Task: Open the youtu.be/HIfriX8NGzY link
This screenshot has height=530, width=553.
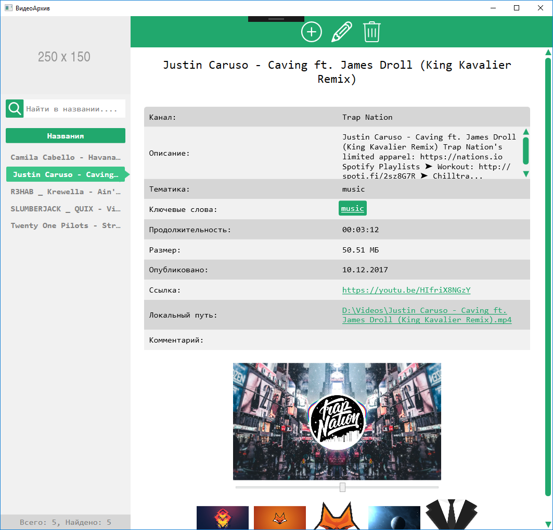Action: (x=406, y=290)
